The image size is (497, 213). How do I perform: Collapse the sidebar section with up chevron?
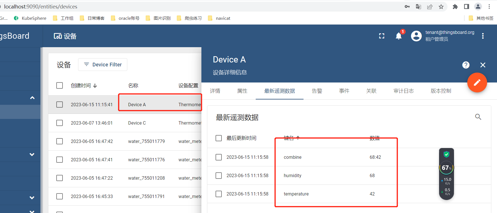32,98
